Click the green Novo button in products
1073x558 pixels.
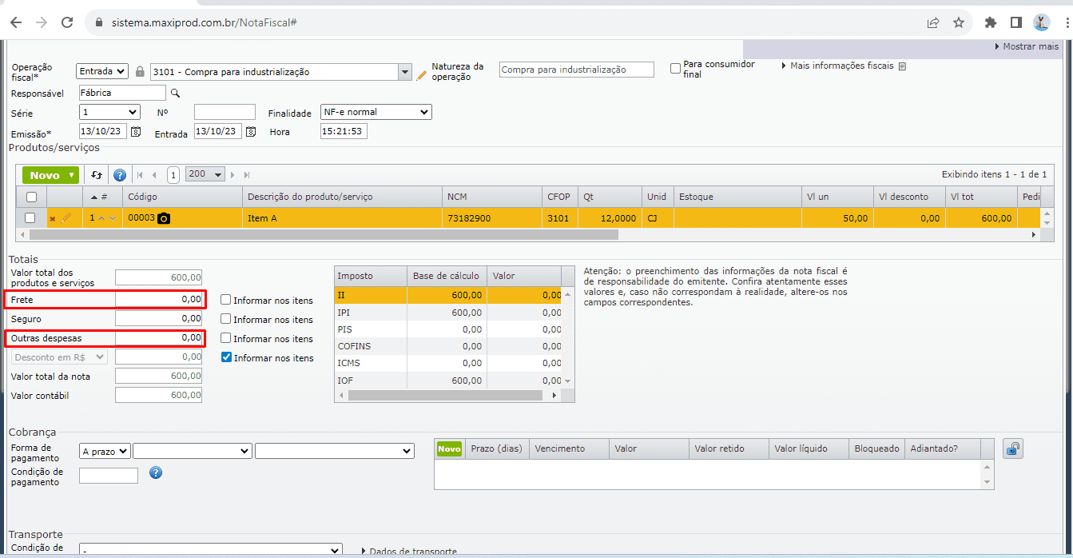pos(45,175)
